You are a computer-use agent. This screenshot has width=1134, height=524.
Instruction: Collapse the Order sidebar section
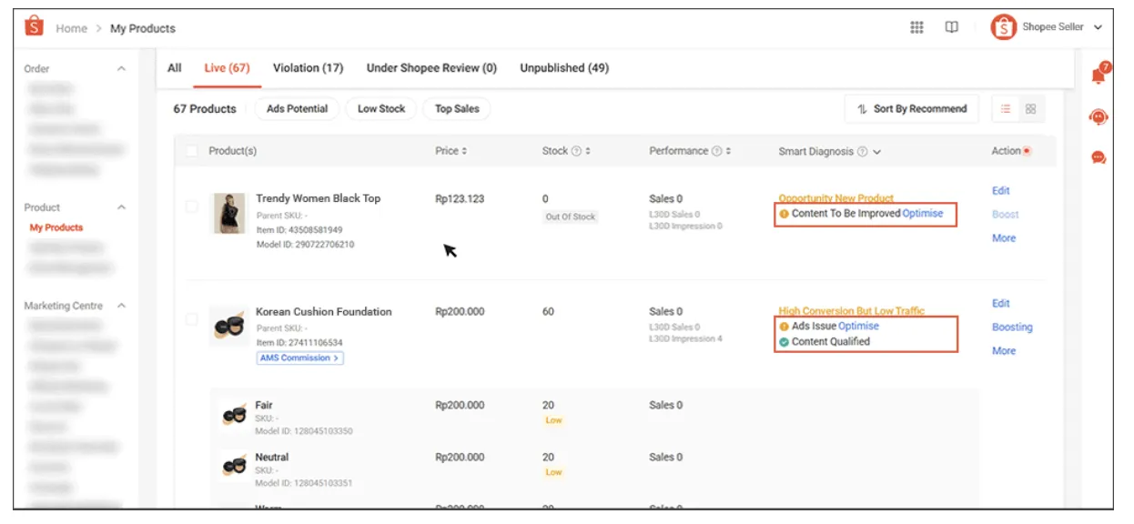tap(121, 69)
